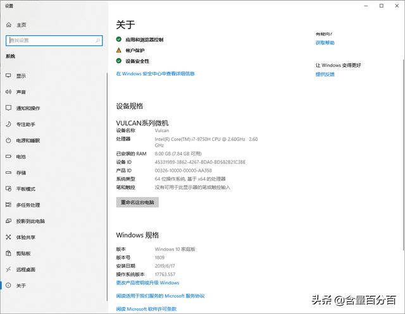This screenshot has width=405, height=314.
Task: Click the 专注助手 sidebar label
Action: (x=25, y=124)
